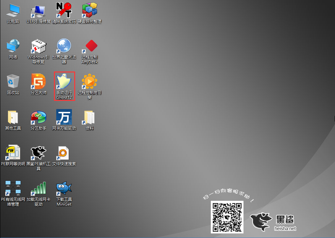Image resolution: width=335 pixels, height=238 pixels.
Task: Select the 回收站 recycle bin
Action: [13, 82]
